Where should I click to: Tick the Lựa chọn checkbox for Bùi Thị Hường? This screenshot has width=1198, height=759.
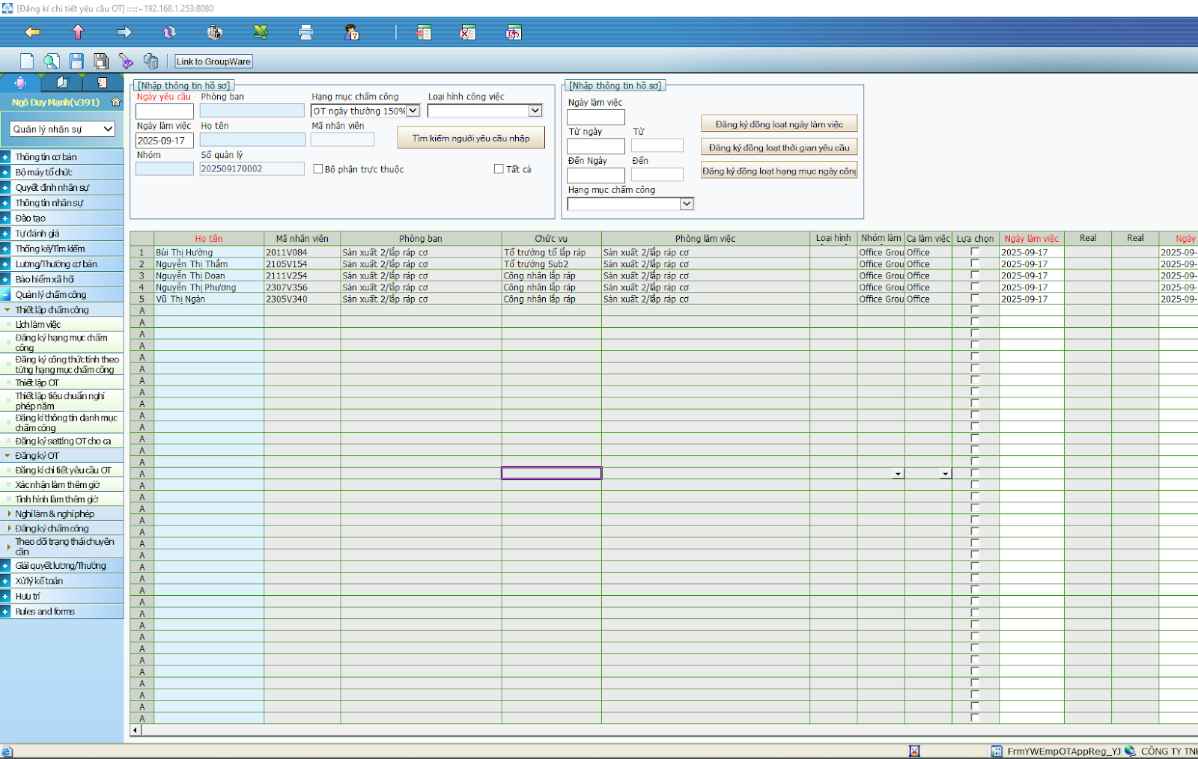click(975, 252)
